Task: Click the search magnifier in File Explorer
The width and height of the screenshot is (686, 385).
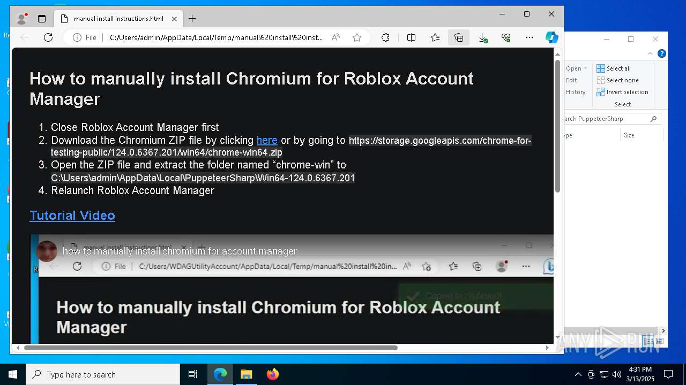Action: click(x=653, y=119)
